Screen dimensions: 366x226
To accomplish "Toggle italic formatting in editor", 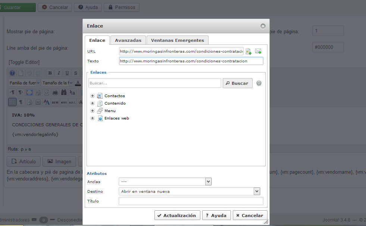I will coord(59,73).
